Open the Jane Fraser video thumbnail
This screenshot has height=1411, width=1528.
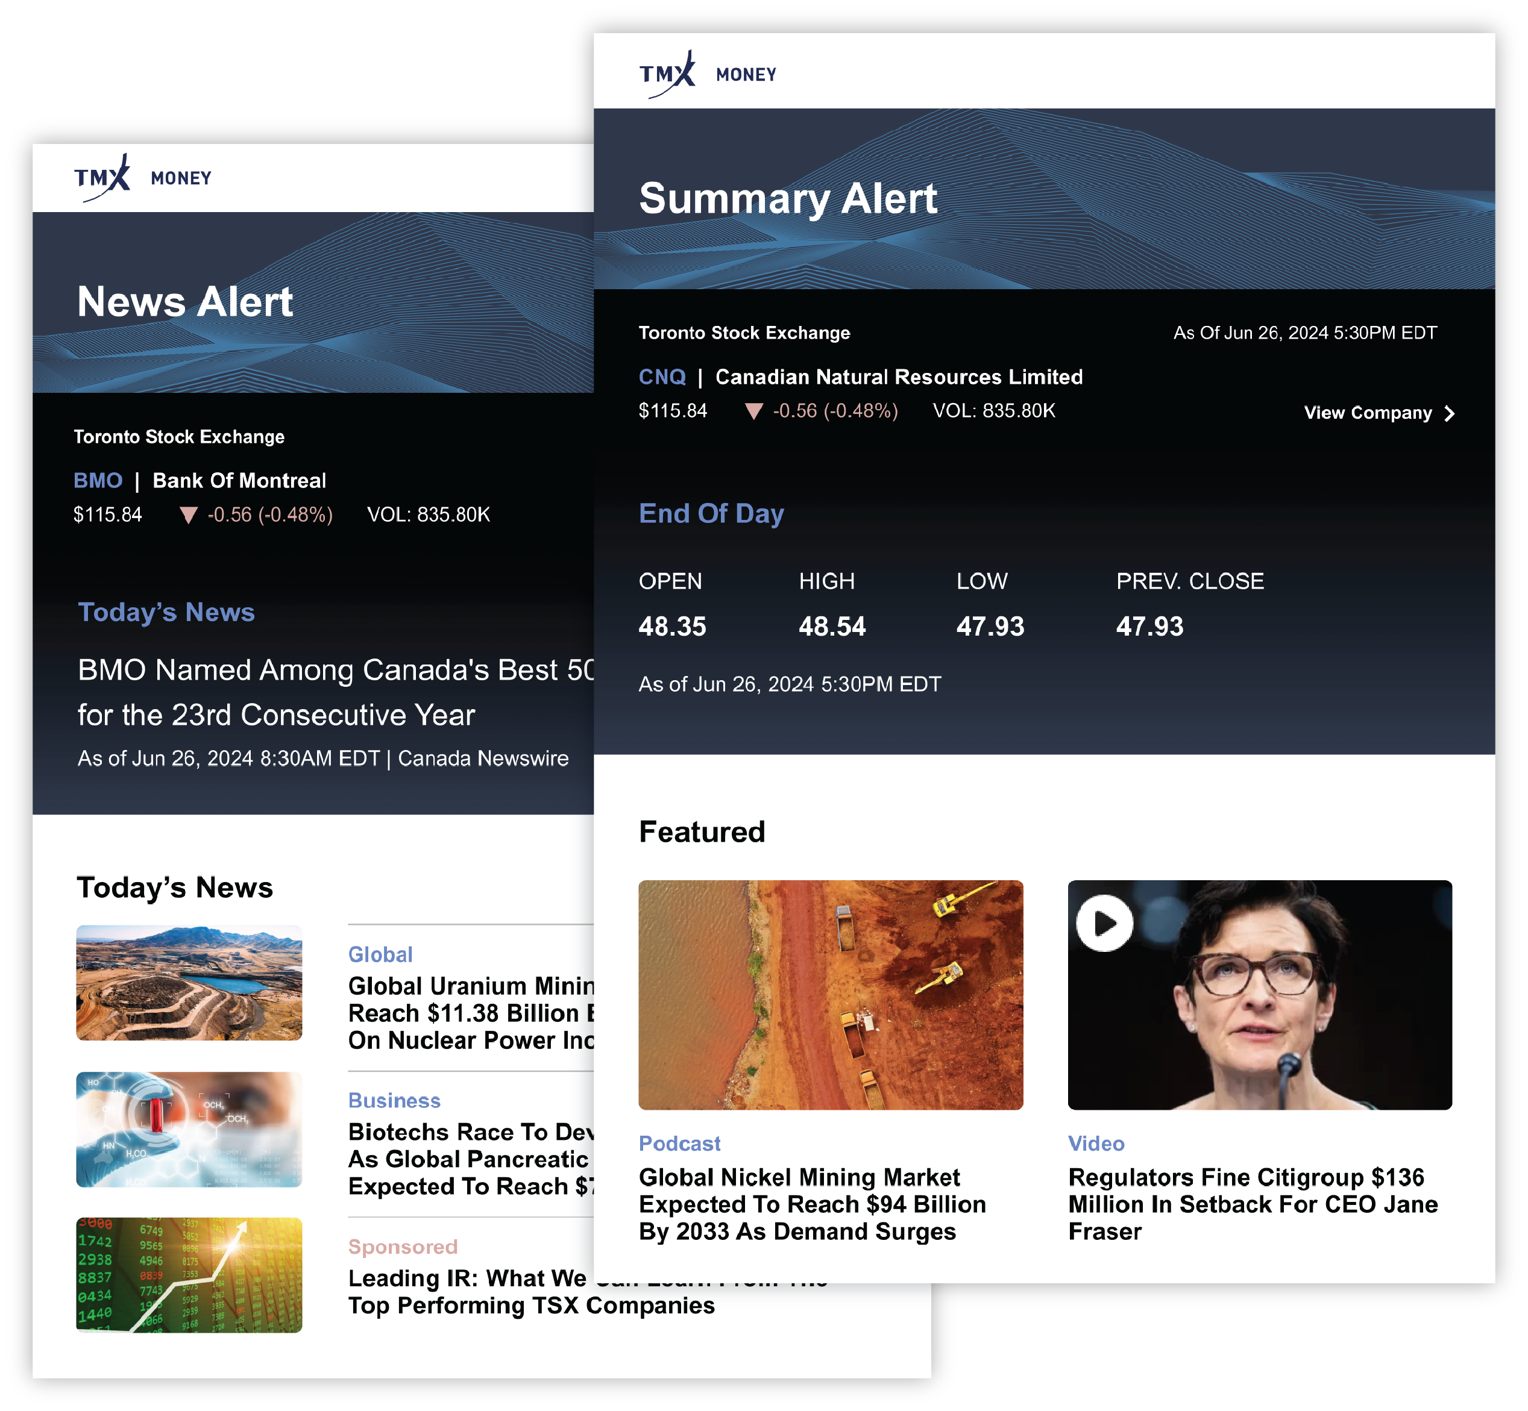(1260, 995)
